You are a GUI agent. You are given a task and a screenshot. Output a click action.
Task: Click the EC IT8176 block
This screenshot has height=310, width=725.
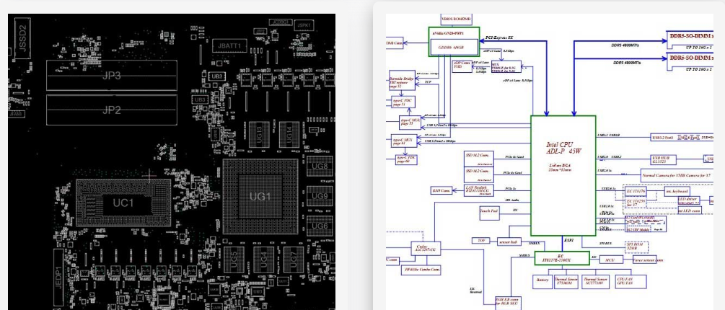click(636, 191)
